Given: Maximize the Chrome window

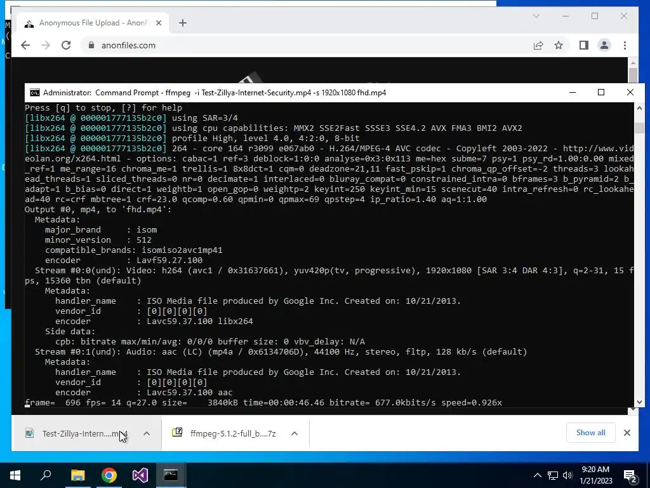Looking at the screenshot, I should tap(595, 16).
